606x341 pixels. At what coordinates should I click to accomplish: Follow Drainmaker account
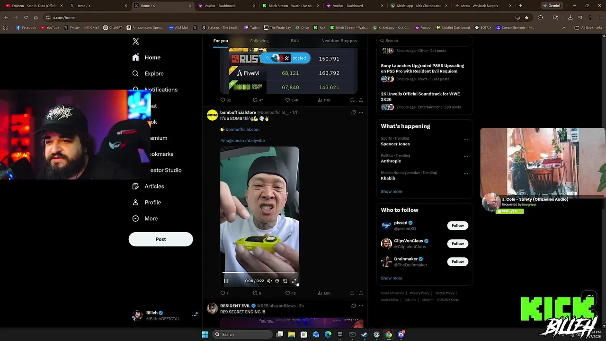(457, 261)
